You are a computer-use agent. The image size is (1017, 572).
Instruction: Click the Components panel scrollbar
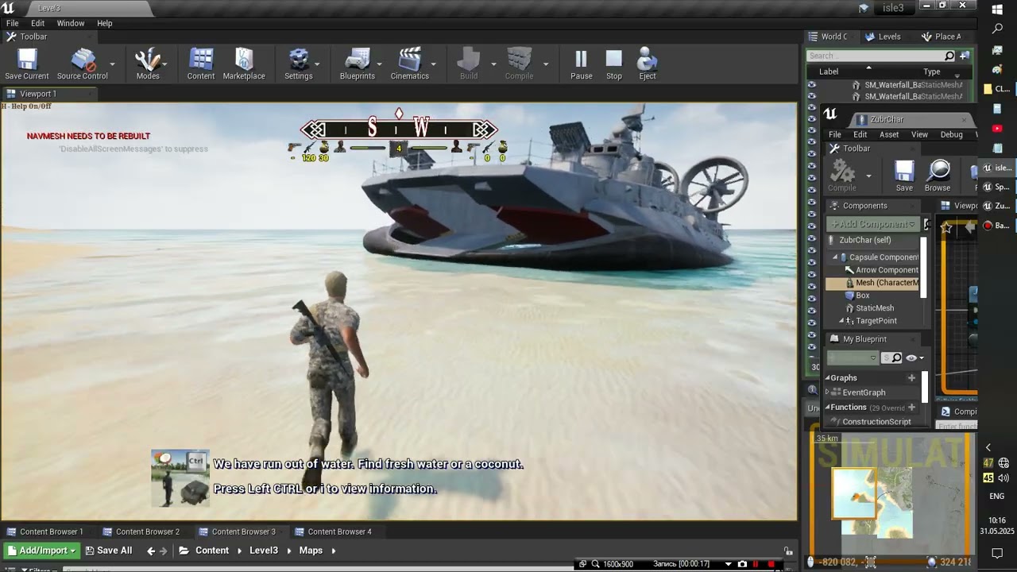[x=924, y=267]
